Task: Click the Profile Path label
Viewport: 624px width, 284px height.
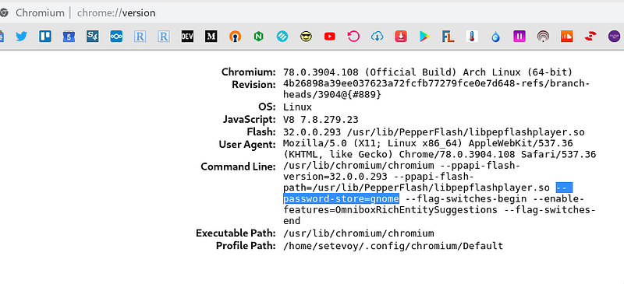Action: (246, 246)
